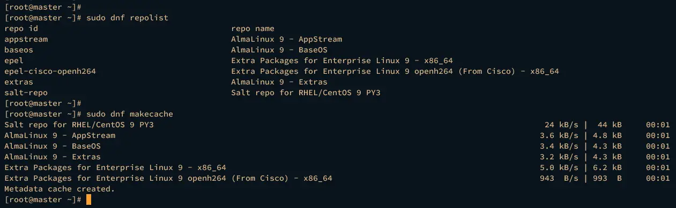Click the 'baseos' repo id
Image resolution: width=676 pixels, height=208 pixels.
tap(19, 50)
